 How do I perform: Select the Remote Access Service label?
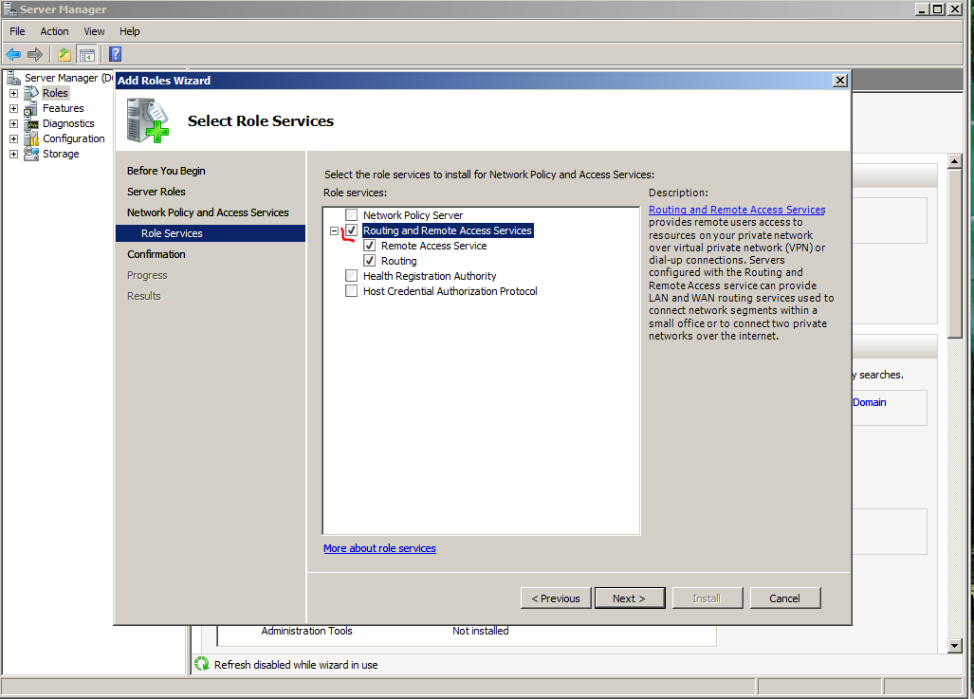433,246
